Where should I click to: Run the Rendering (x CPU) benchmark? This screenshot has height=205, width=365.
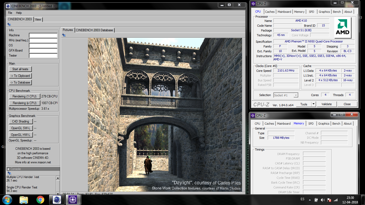[x=24, y=103]
